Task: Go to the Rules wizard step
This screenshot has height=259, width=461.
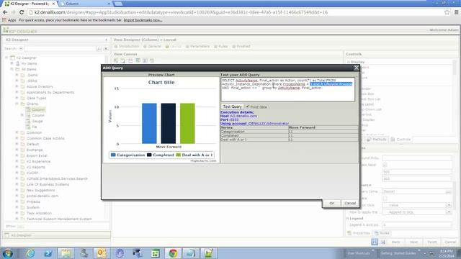Action: (221, 46)
